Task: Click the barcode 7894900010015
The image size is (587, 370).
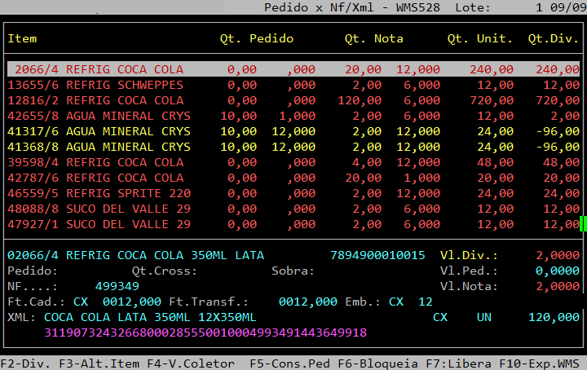Action: click(x=377, y=255)
